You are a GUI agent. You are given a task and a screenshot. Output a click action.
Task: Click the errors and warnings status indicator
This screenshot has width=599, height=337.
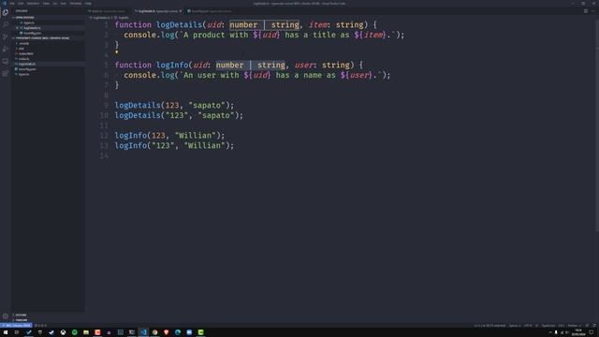(40, 326)
